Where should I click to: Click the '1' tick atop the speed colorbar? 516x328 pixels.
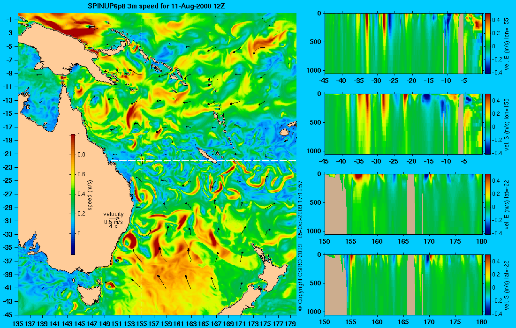[78, 135]
